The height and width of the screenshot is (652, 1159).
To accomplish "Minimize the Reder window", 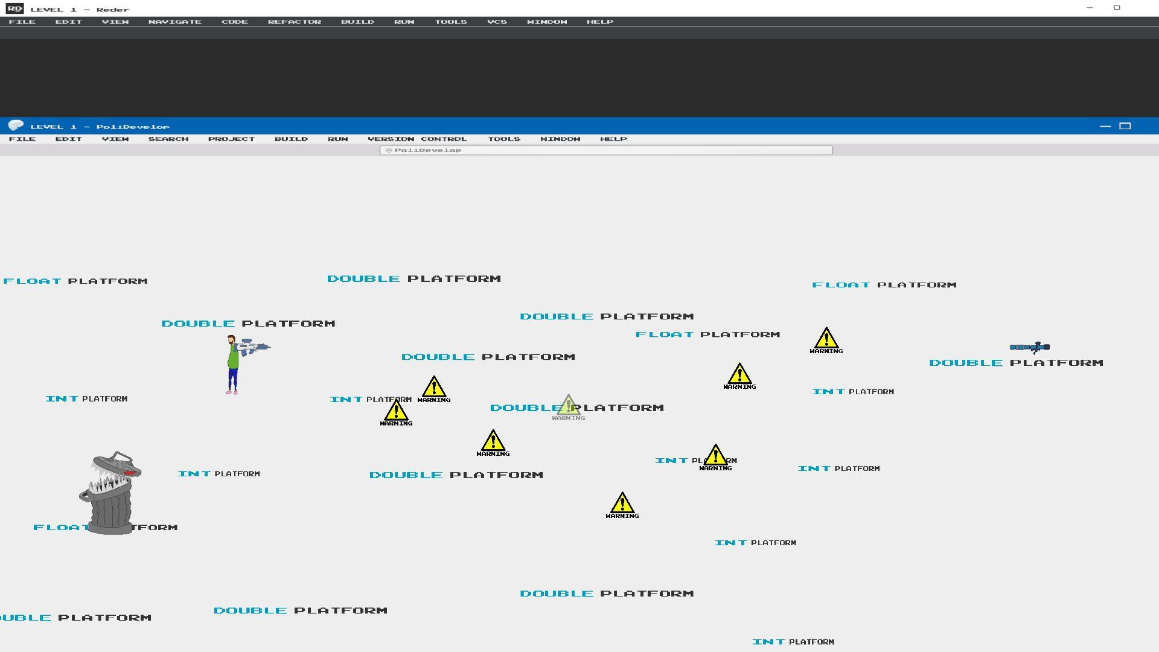I will coord(1090,8).
